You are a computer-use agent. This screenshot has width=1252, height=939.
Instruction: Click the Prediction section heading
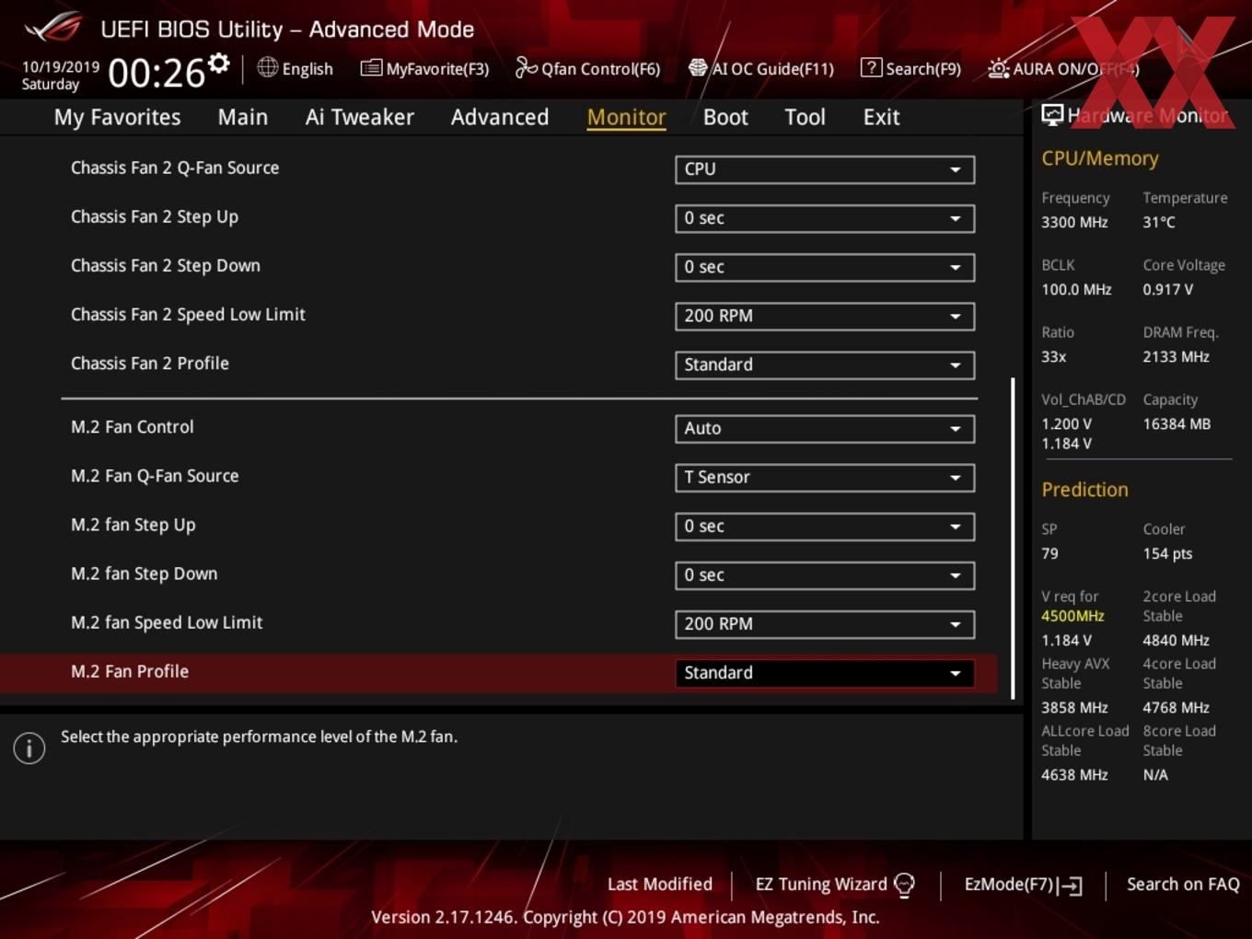(x=1084, y=490)
